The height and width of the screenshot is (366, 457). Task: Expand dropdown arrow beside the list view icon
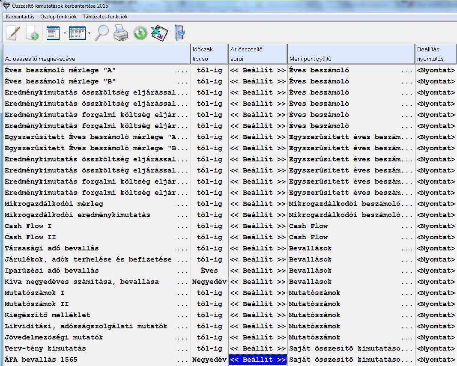click(64, 33)
